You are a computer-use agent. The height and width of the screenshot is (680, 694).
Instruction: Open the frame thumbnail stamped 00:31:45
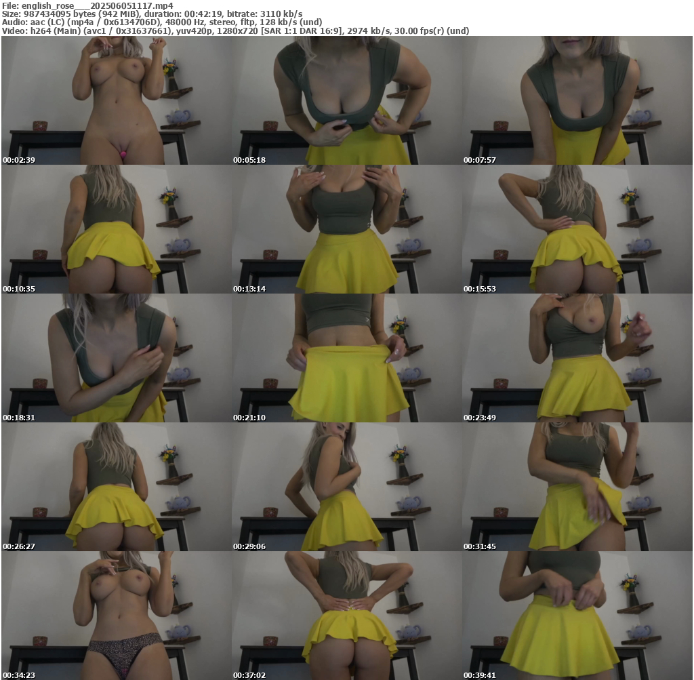[577, 487]
